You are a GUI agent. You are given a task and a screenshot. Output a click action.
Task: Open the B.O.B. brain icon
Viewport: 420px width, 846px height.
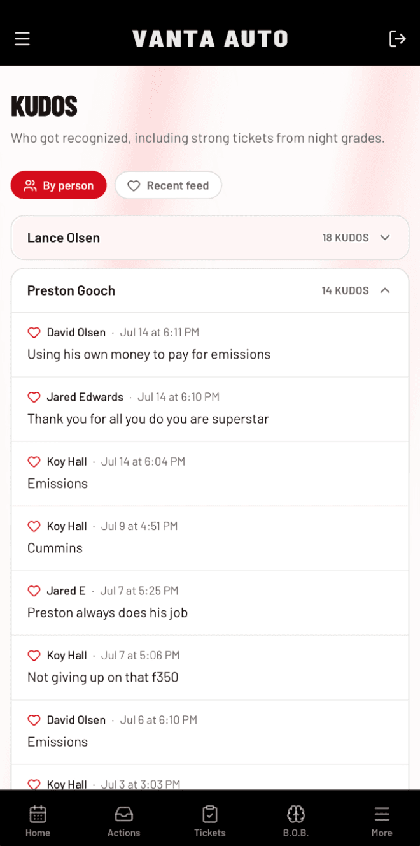[x=296, y=814]
